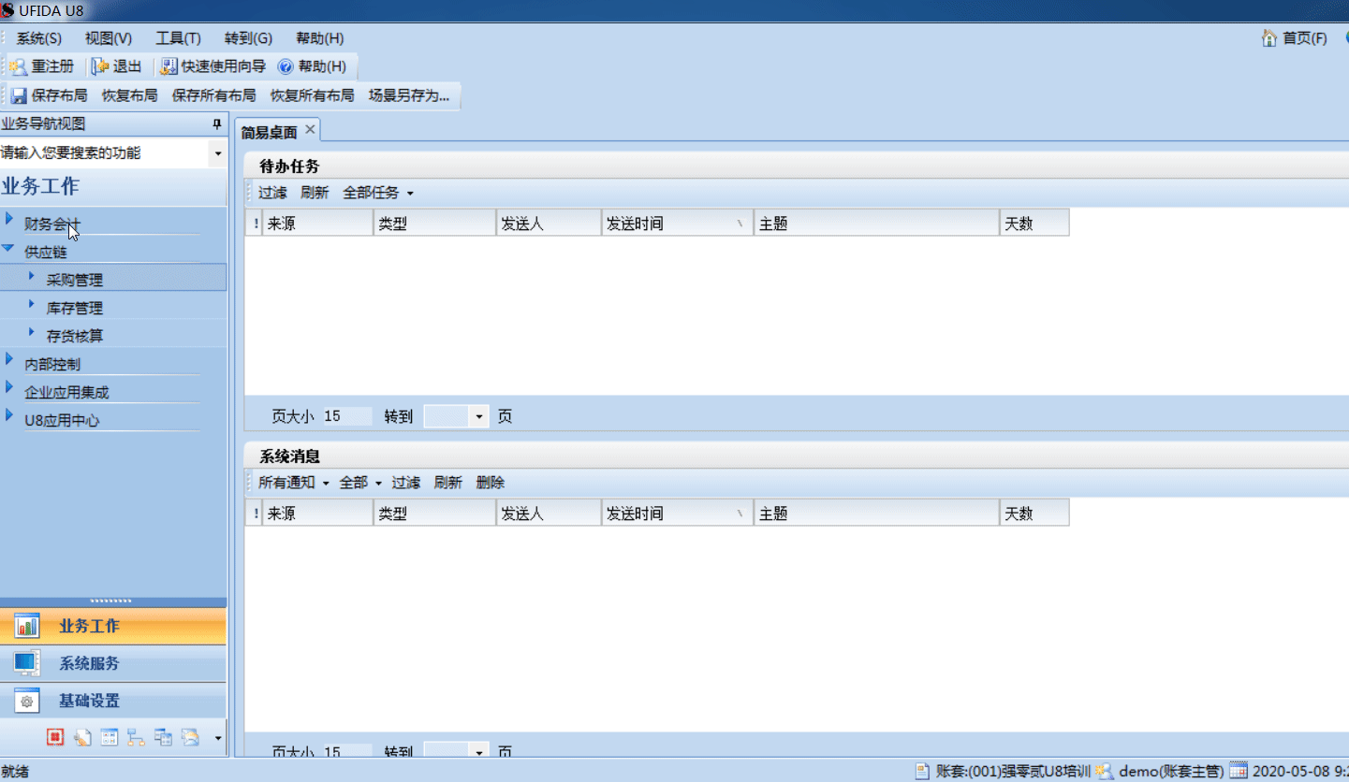Click the flowchart tree icon in navigation strip
1349x782 pixels.
coord(137,737)
